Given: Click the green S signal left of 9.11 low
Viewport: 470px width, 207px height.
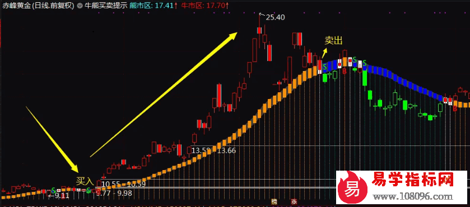Looking at the screenshot, I should click(x=53, y=190).
